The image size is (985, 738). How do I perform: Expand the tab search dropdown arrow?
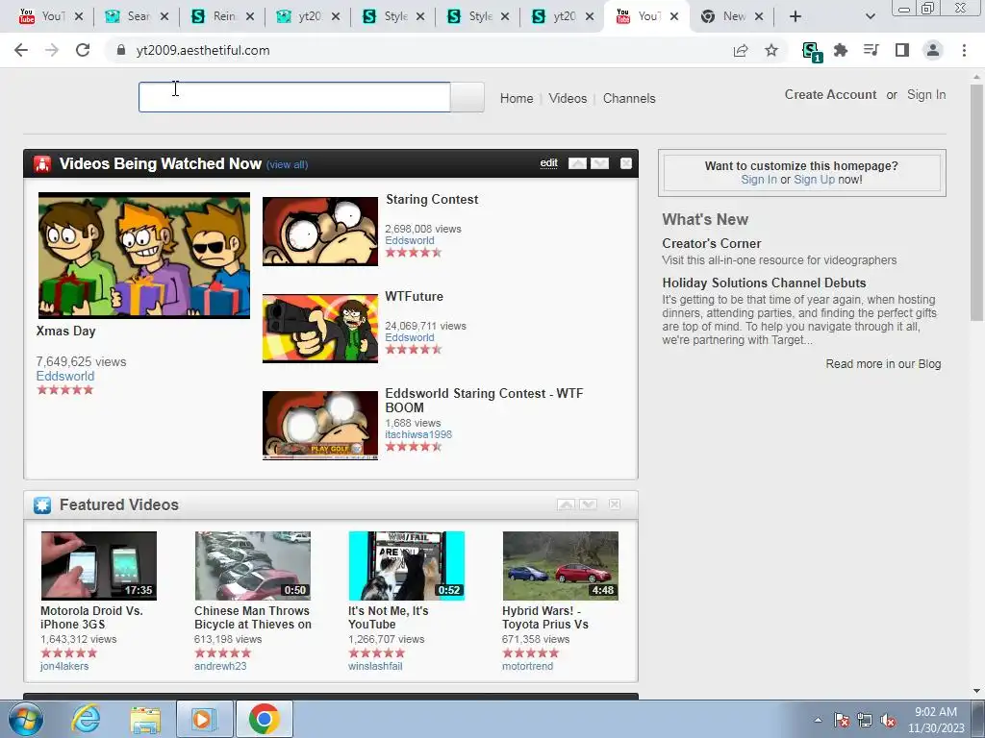870,16
